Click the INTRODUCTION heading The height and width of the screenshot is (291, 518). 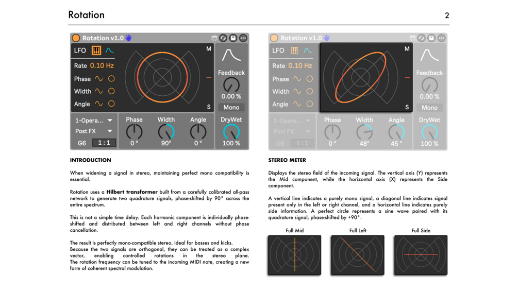(91, 160)
